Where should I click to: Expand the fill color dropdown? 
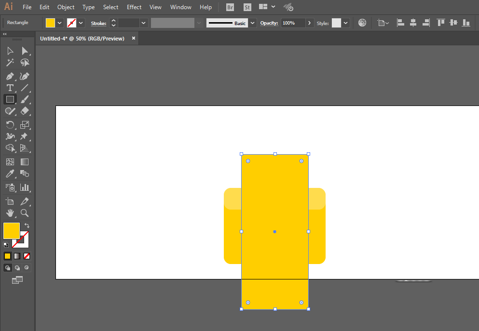[x=60, y=23]
